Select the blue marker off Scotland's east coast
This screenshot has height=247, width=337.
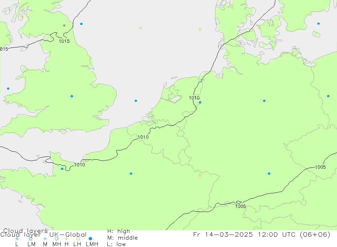(x=81, y=24)
